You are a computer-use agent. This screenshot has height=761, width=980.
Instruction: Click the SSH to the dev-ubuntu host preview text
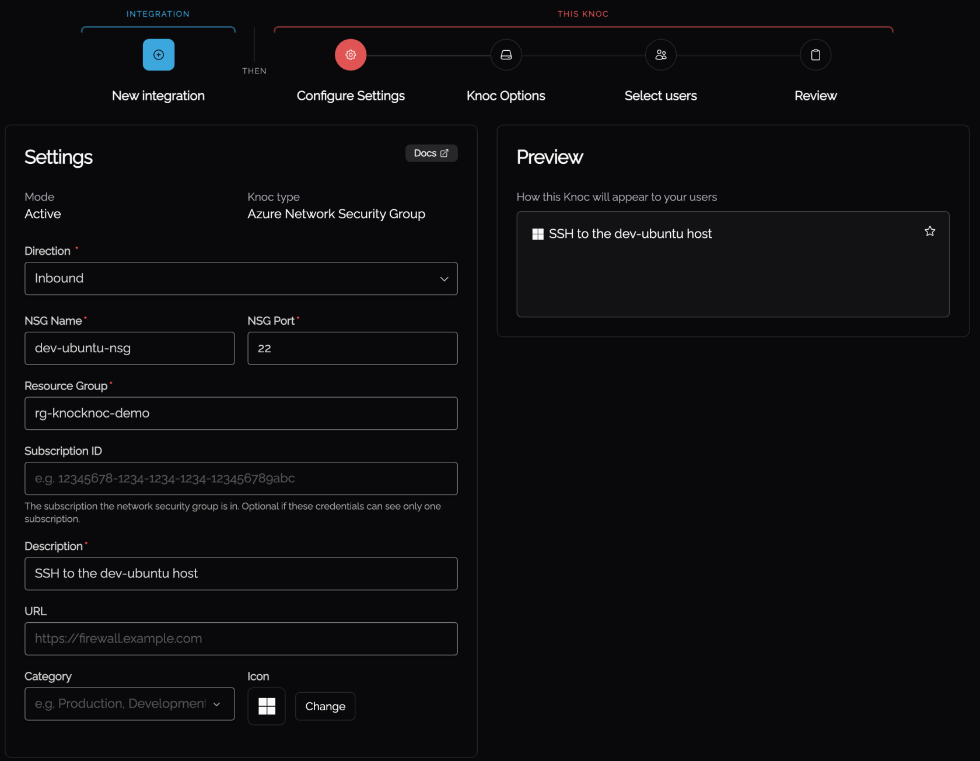point(631,234)
